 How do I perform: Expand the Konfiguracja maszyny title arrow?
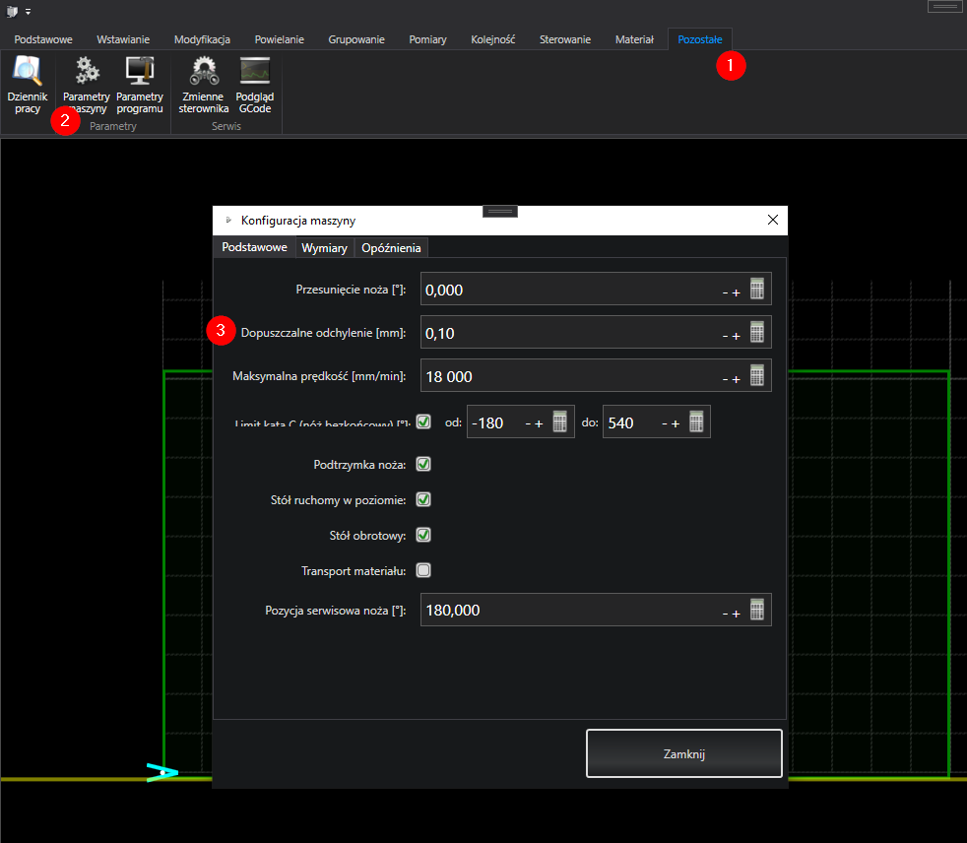pos(229,221)
